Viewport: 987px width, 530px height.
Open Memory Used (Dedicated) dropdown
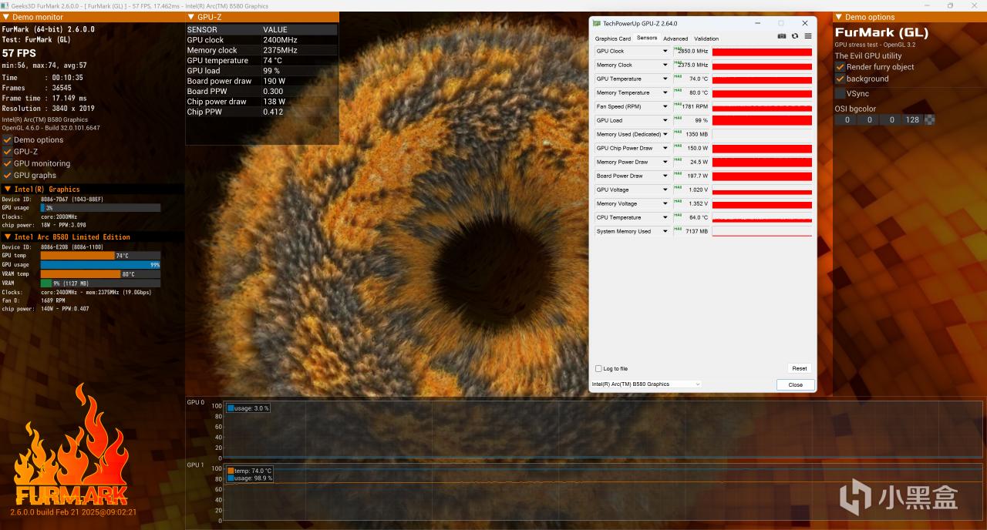coord(665,134)
